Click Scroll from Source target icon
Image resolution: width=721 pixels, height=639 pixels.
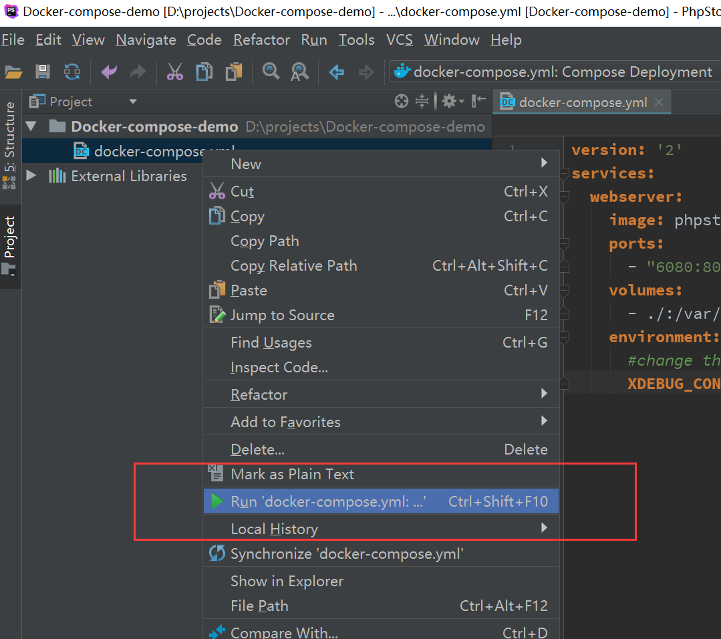(x=401, y=102)
